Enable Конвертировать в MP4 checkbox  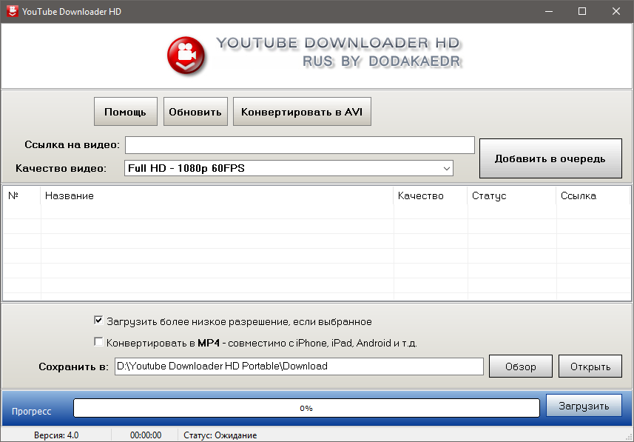[98, 343]
